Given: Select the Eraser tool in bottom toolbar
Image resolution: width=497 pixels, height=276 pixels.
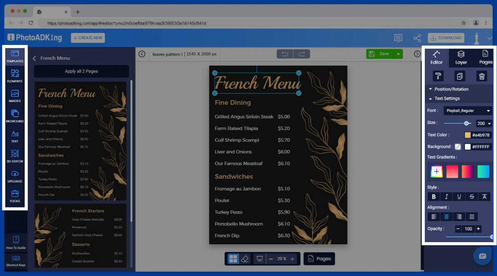Looking at the screenshot, I should (x=245, y=259).
